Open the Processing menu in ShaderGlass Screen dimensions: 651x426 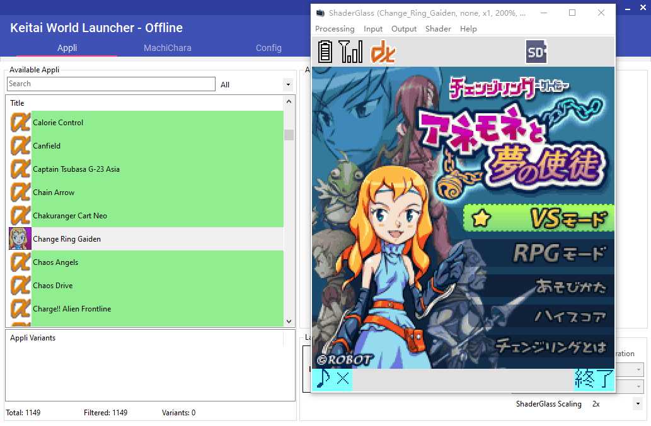(335, 28)
